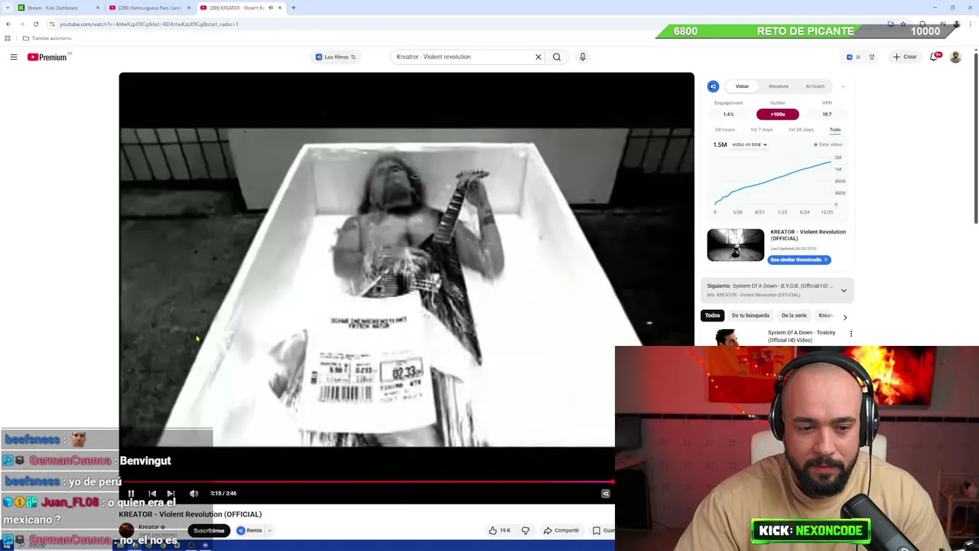This screenshot has height=551, width=979.
Task: Click the Suscribirme button
Action: point(209,530)
